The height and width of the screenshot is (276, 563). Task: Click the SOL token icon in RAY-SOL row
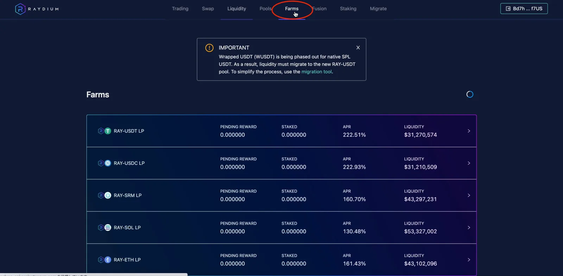(x=108, y=228)
